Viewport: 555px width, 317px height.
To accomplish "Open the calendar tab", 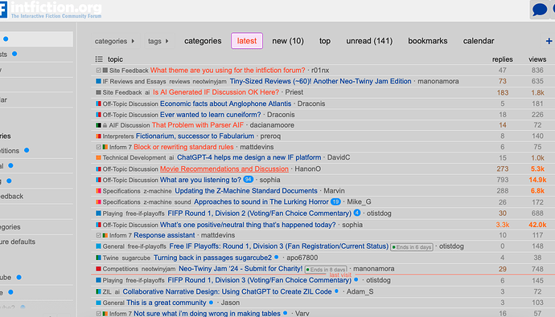I will coord(479,41).
